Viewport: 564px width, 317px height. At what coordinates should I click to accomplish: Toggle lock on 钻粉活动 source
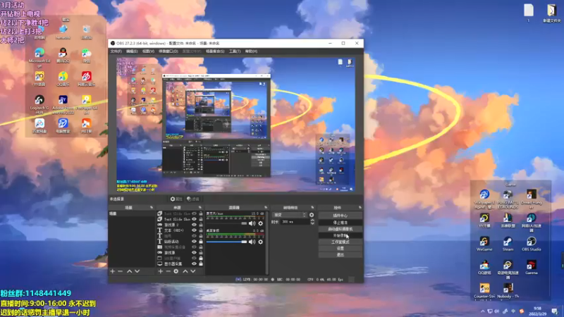pyautogui.click(x=201, y=242)
